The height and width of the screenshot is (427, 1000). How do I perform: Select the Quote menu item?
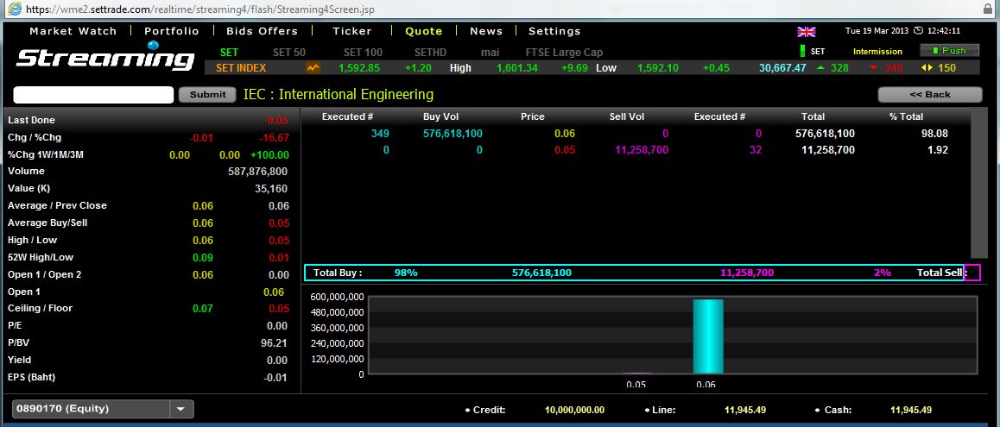pos(423,30)
